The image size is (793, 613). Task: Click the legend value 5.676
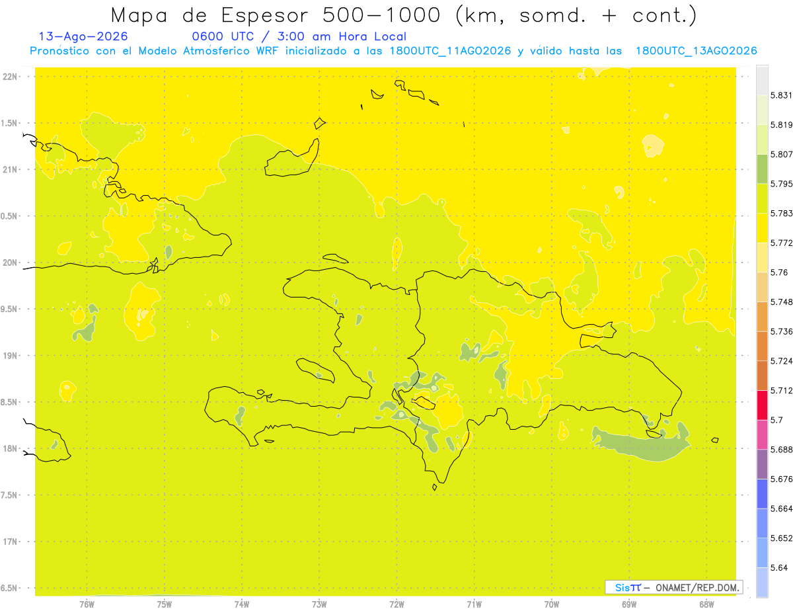781,479
